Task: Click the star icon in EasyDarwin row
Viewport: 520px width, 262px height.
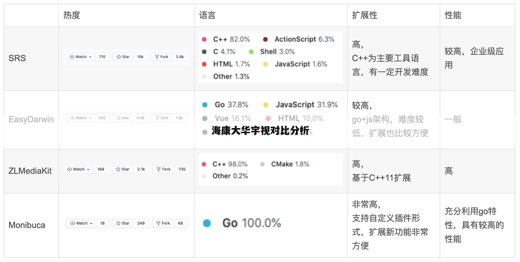Action: (119, 118)
